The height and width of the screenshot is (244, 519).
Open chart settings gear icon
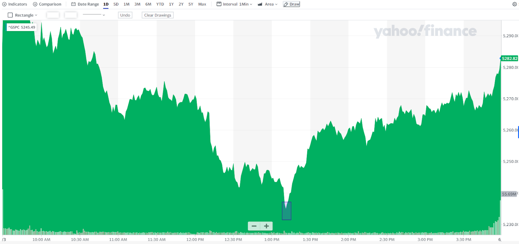click(514, 4)
